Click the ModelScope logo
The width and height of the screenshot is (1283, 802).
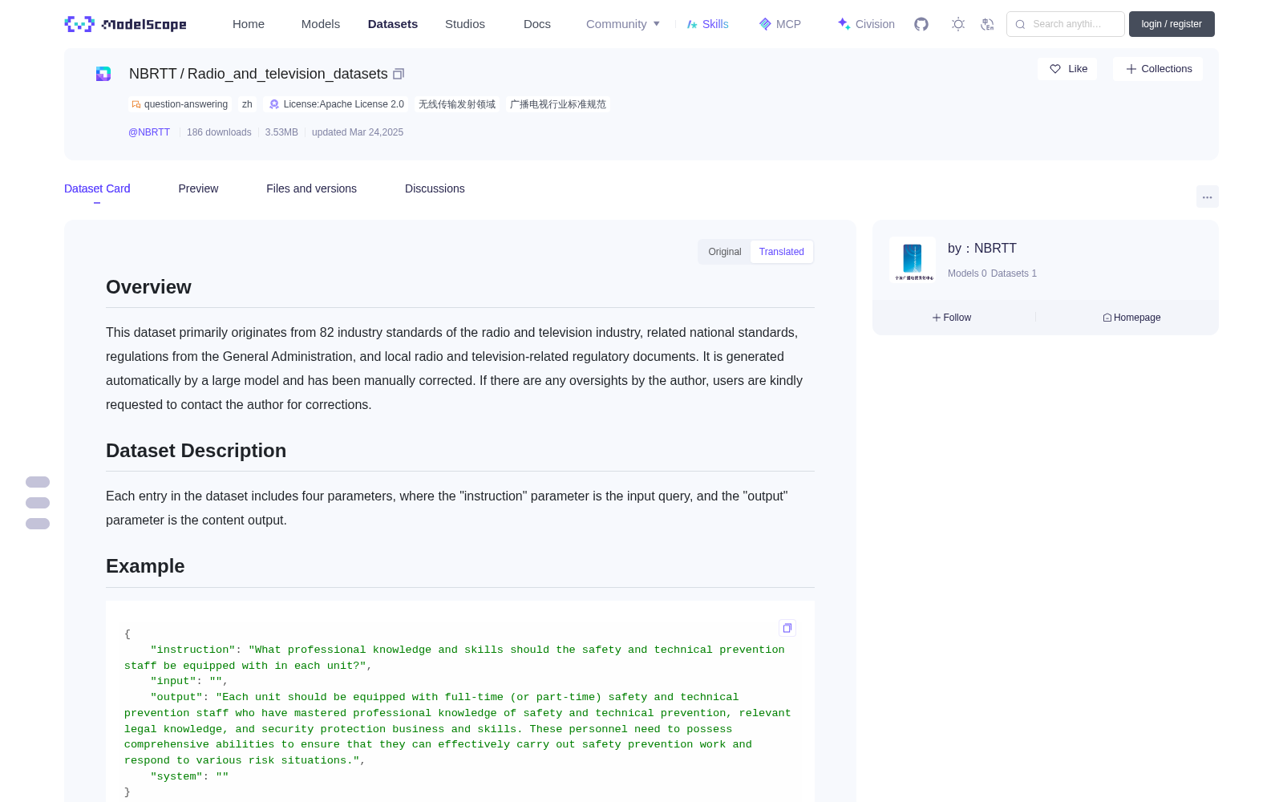point(126,24)
